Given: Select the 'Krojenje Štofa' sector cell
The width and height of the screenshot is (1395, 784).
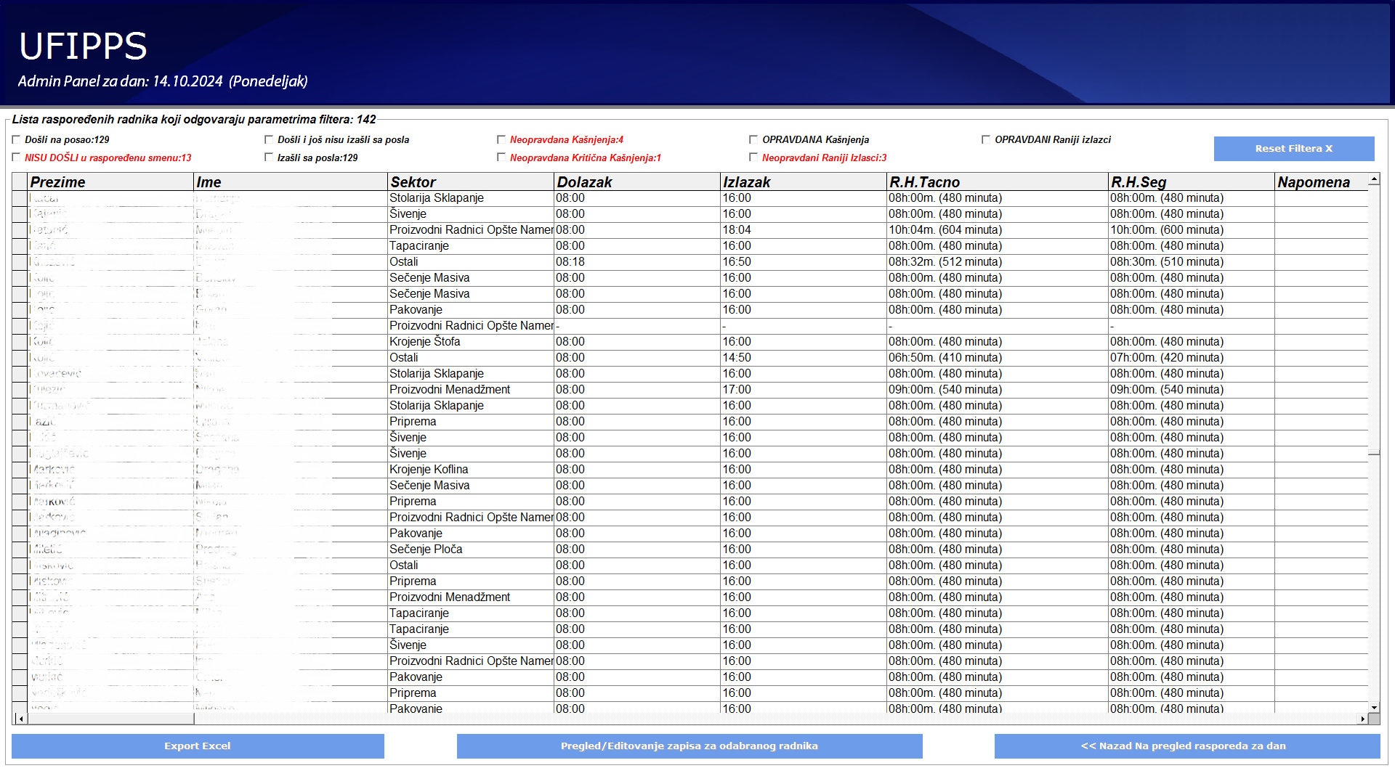Looking at the screenshot, I should [x=471, y=342].
